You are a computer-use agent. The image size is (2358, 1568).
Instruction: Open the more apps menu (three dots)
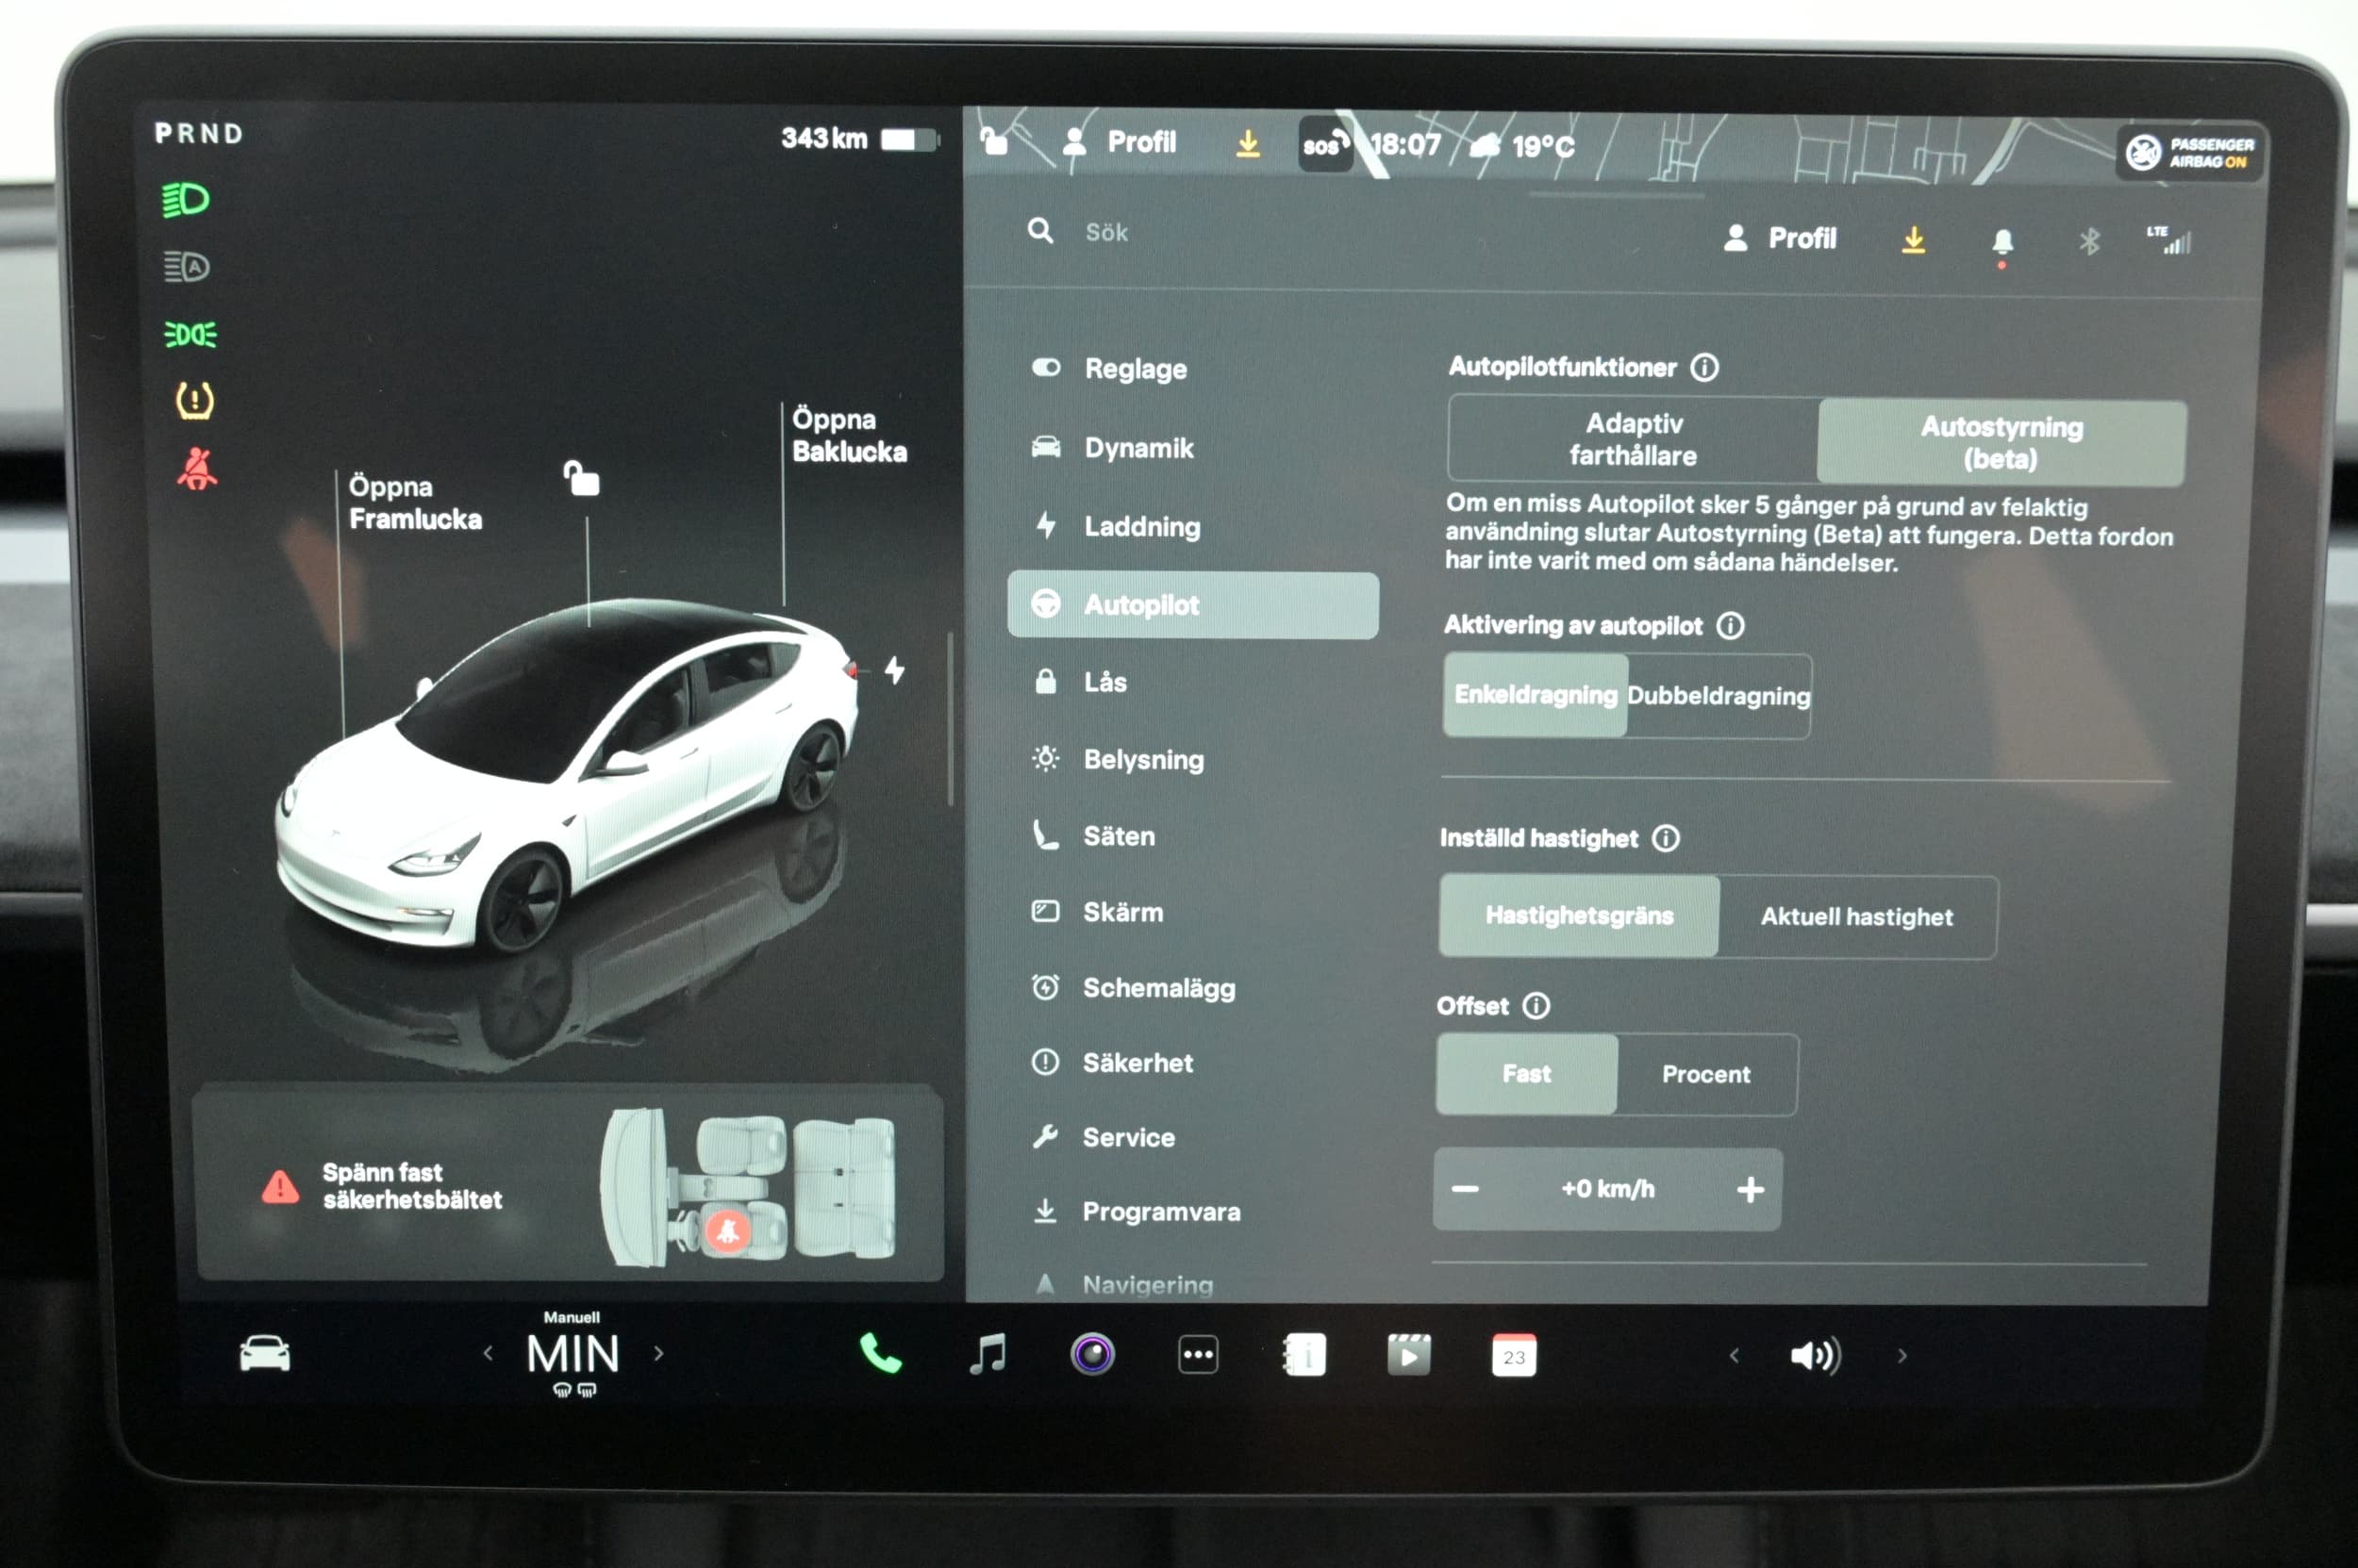[1198, 1356]
